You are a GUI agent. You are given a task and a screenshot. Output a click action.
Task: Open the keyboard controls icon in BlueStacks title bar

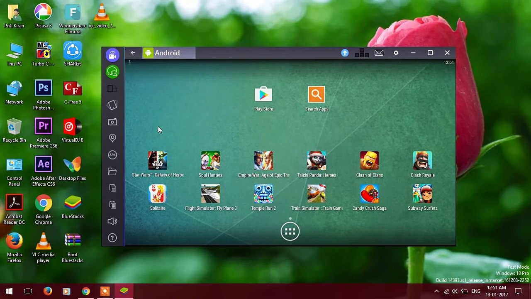[362, 53]
